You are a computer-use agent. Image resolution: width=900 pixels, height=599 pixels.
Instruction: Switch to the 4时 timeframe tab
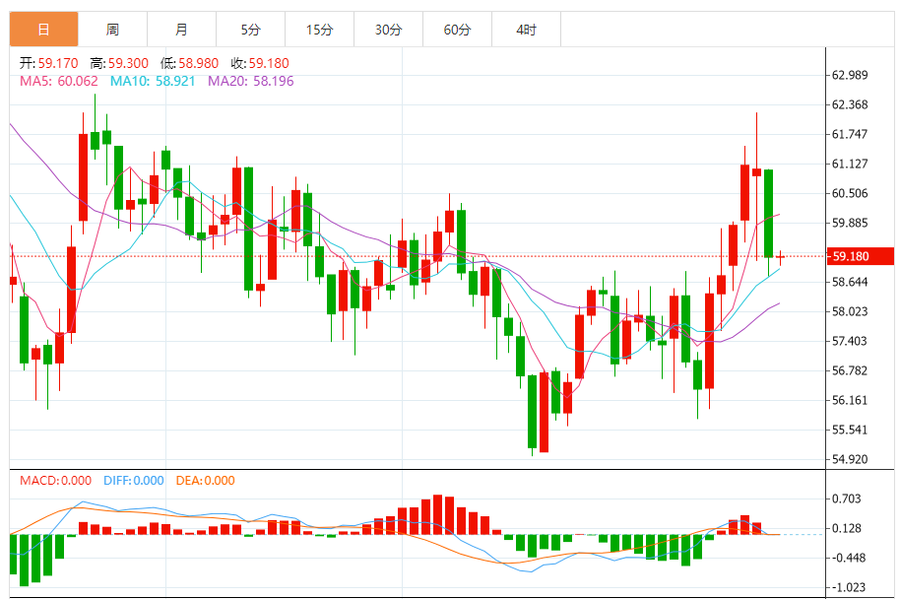526,30
